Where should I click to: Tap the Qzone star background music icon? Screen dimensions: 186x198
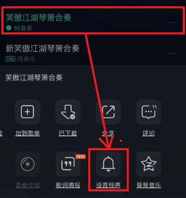coord(149,164)
